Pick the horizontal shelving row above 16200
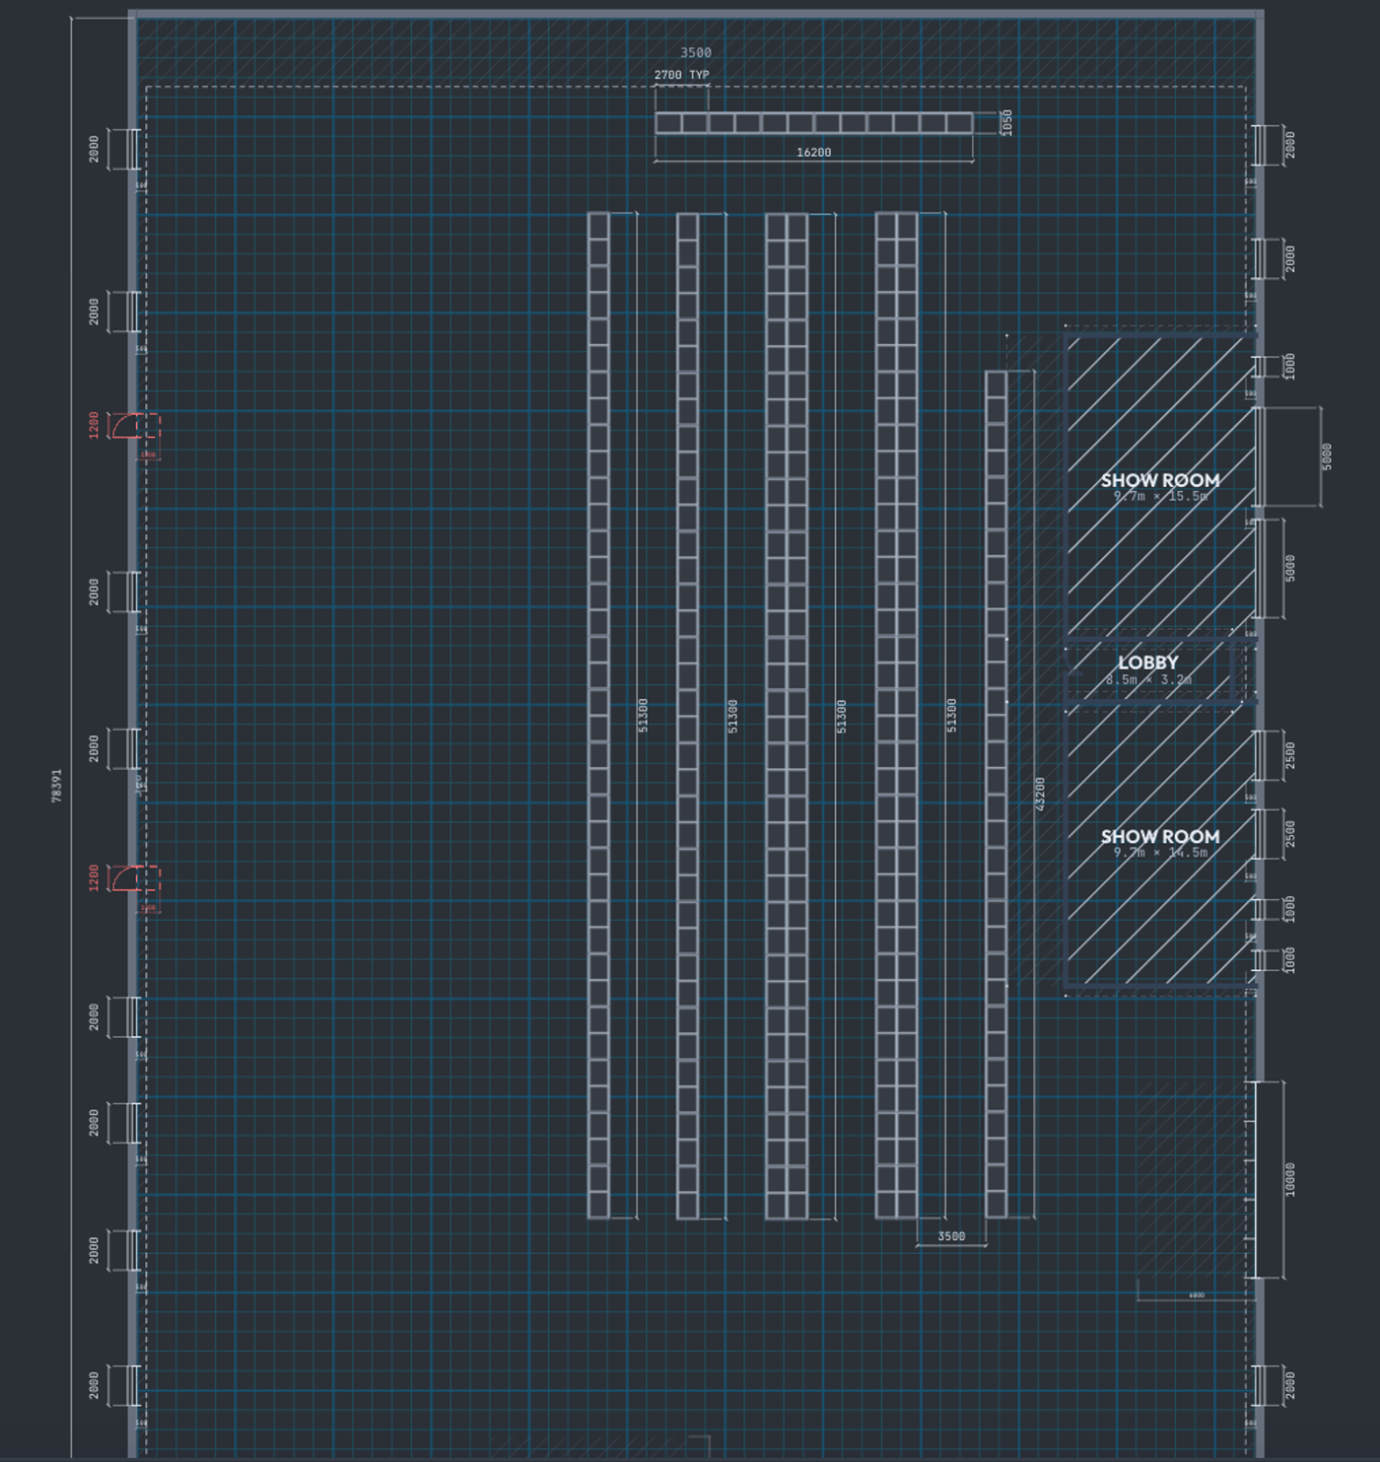Image resolution: width=1380 pixels, height=1462 pixels. click(x=814, y=123)
